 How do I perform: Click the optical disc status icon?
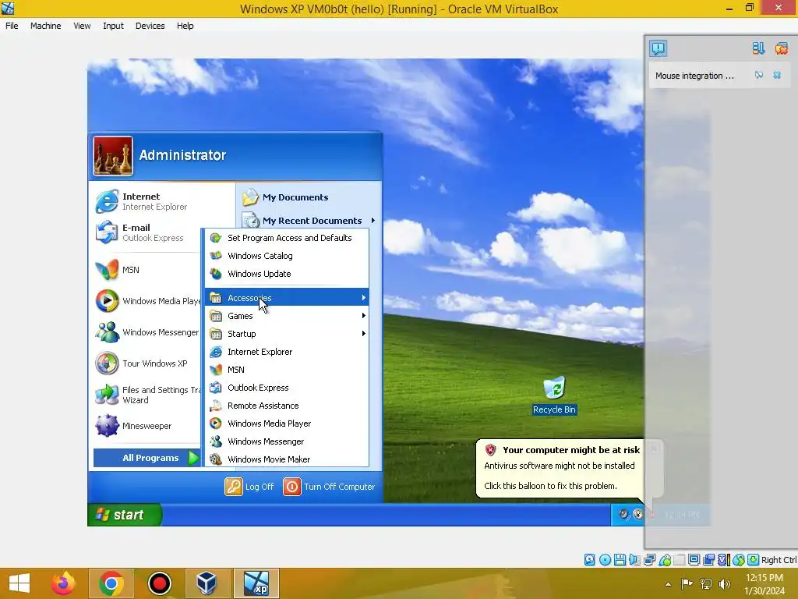tap(605, 560)
